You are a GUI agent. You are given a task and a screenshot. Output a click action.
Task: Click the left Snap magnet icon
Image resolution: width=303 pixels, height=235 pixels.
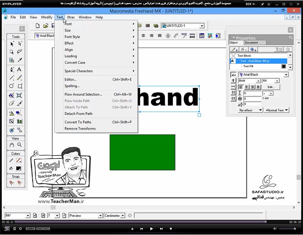12,182
